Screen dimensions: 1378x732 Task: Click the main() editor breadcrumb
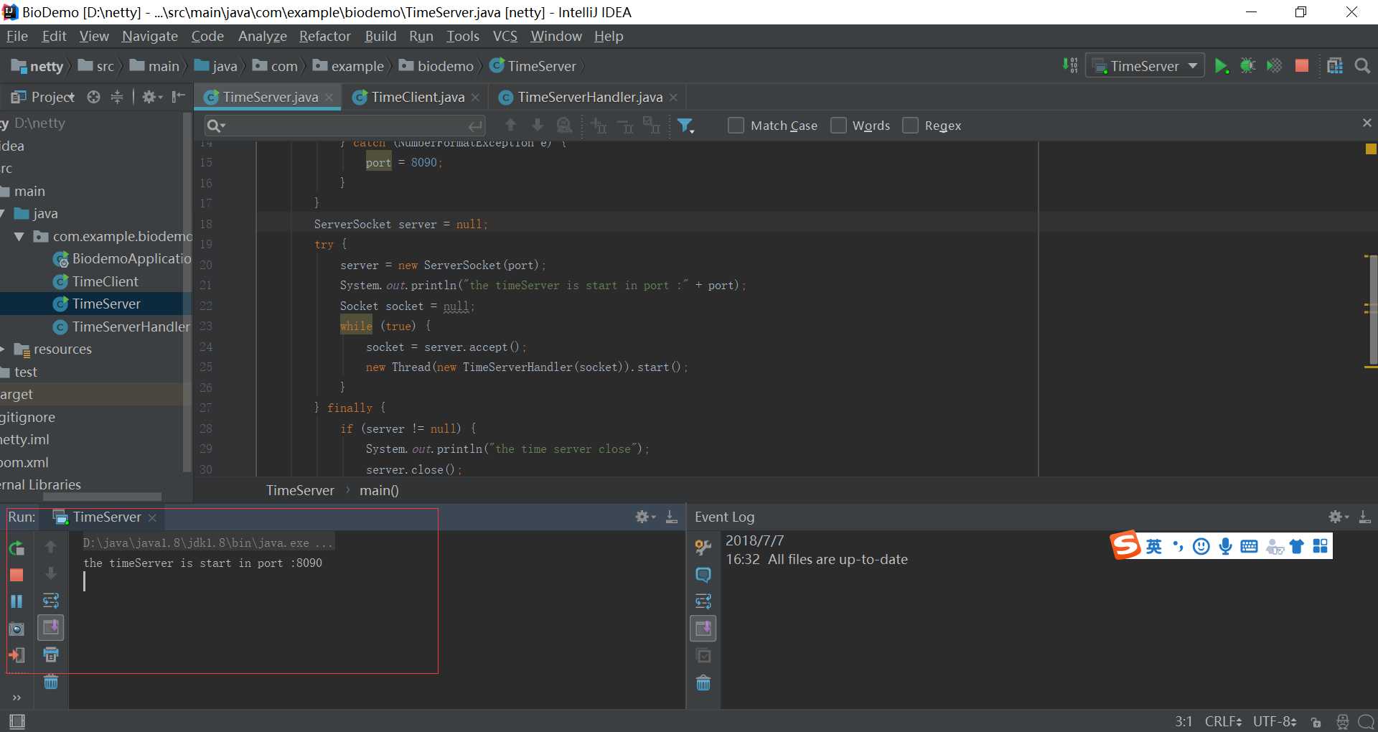point(379,490)
